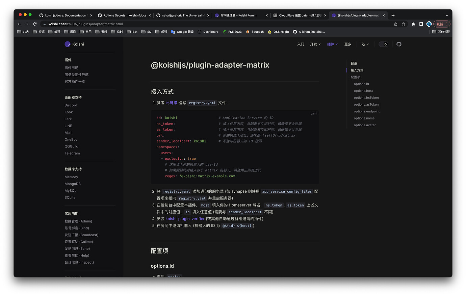Open the GitHub repository icon in navbar
The width and height of the screenshot is (466, 295).
click(x=399, y=44)
